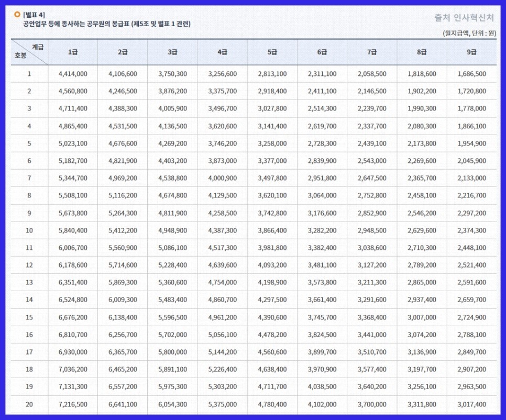Select the cell 6,006,700
The image size is (506, 420).
pos(73,248)
